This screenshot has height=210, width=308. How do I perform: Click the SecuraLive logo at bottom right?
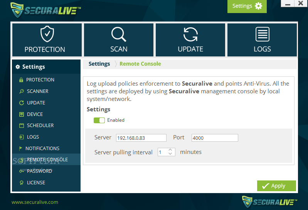pyautogui.click(x=269, y=202)
